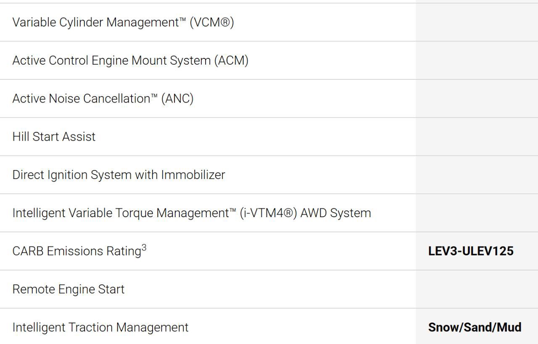Screen dimensions: 538x344
Task: Open footnote 3 superscript beside CARB Emissions Rating
Action: coord(144,247)
